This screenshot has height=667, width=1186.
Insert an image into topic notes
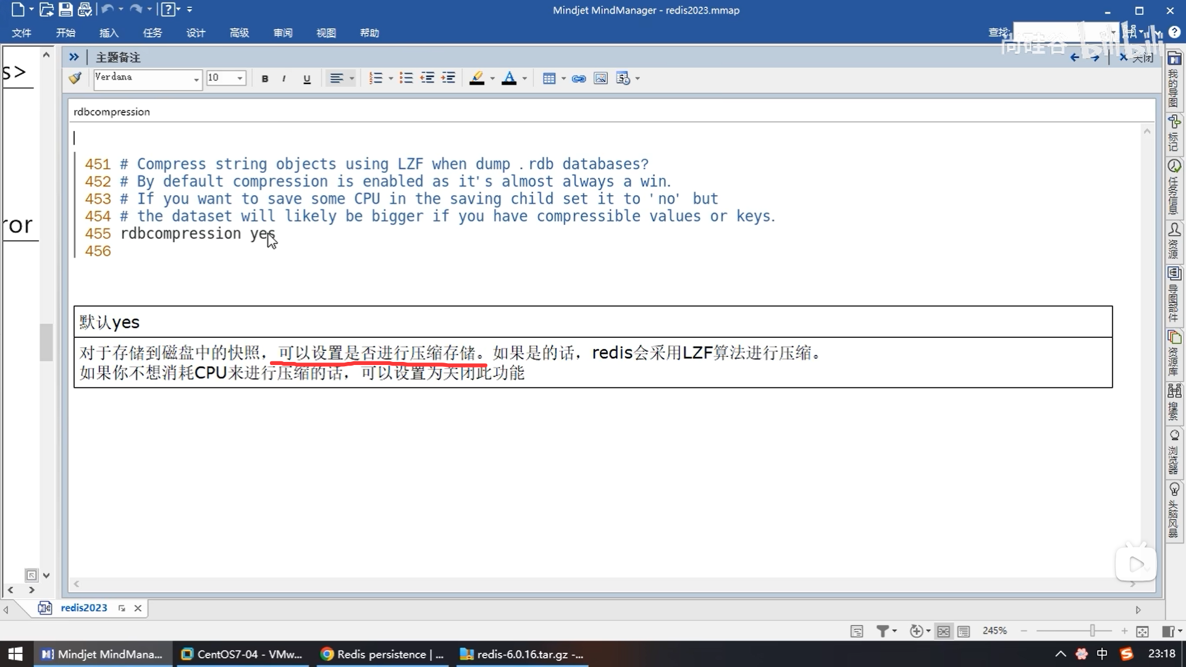click(x=600, y=78)
